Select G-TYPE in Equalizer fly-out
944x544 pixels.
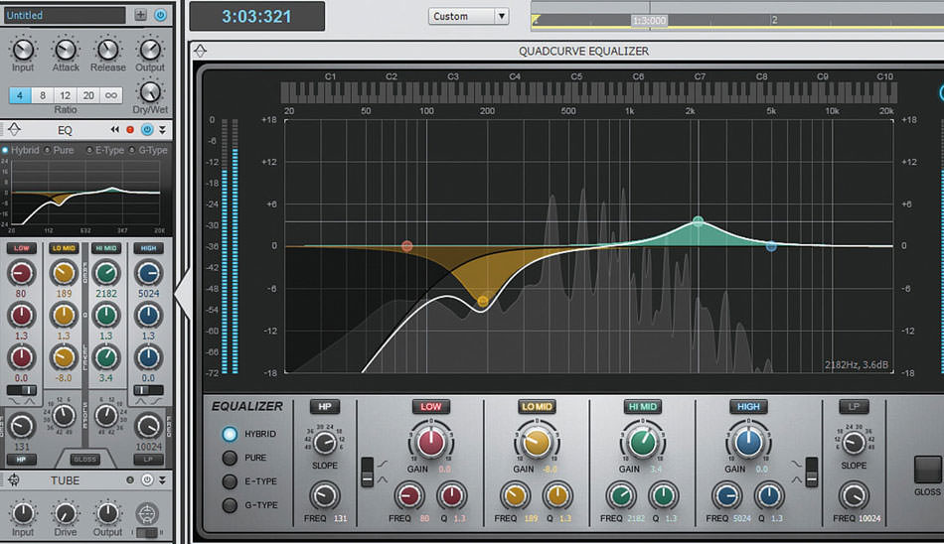click(230, 505)
